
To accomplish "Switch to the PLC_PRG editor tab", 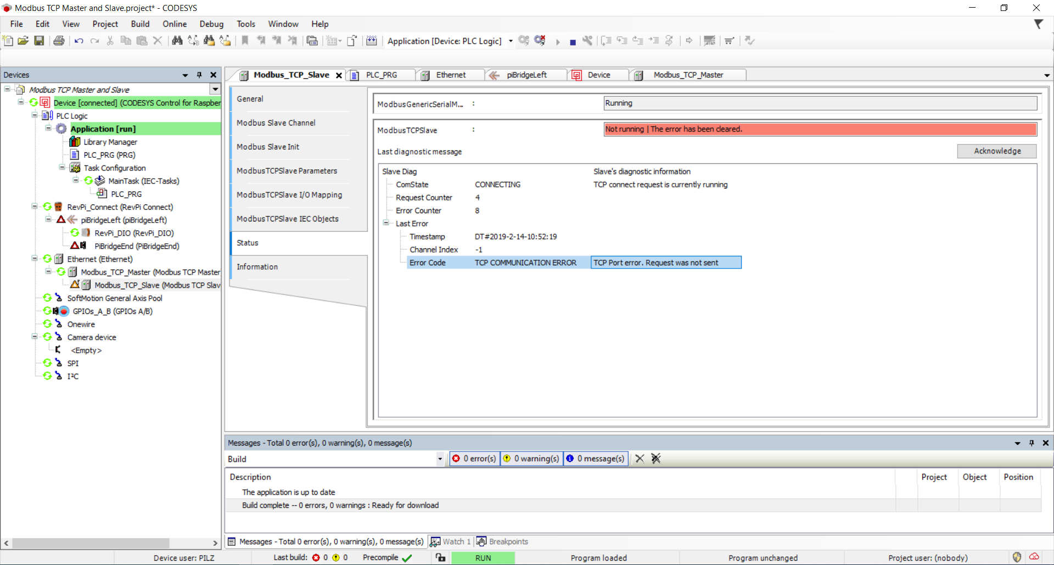I will point(382,75).
